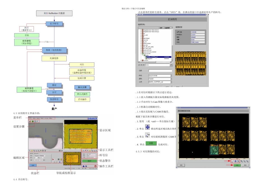This screenshot has width=266, height=188.
Task: Click the '1.3.2.2' version value field
Action: (x=198, y=35)
